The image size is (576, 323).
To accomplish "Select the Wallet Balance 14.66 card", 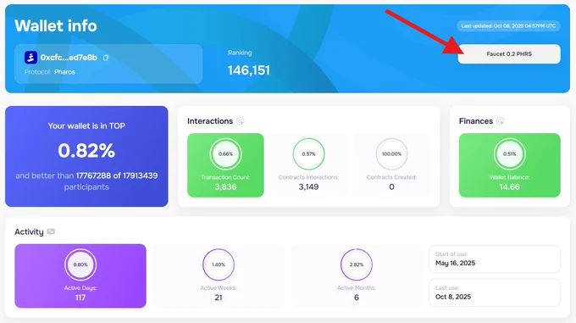I will coord(510,165).
